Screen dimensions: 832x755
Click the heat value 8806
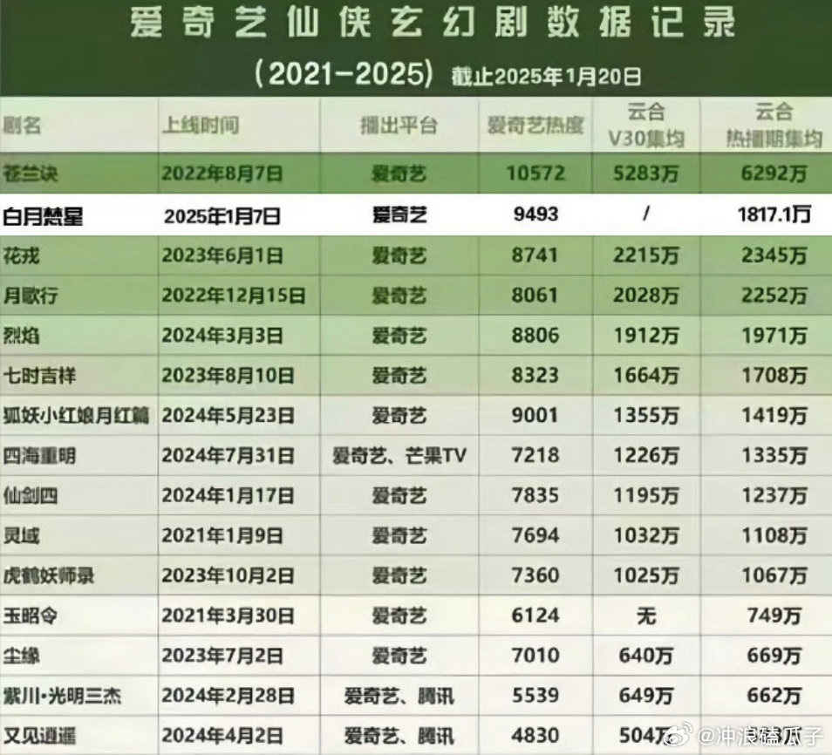pos(535,336)
